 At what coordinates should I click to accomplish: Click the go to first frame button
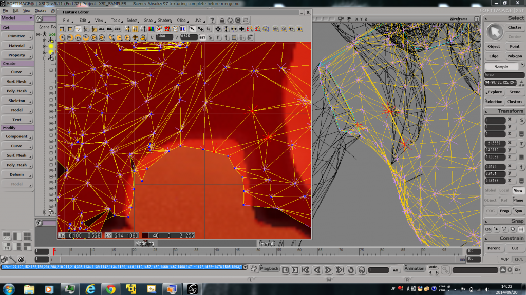(305, 270)
